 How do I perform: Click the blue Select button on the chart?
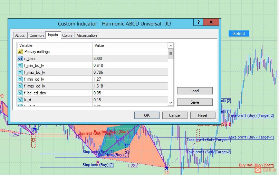[239, 33]
